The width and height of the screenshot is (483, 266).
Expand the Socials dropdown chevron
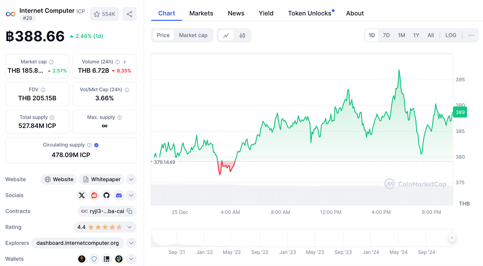pyautogui.click(x=131, y=195)
